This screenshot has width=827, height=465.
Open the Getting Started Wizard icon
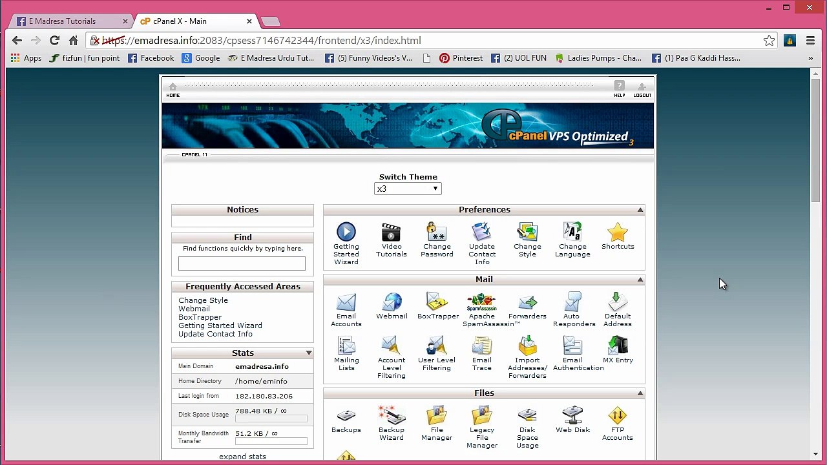[x=346, y=232]
